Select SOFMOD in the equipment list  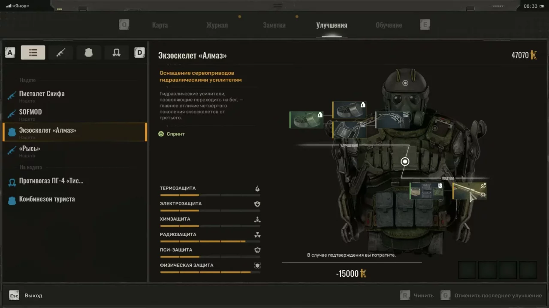coord(75,114)
